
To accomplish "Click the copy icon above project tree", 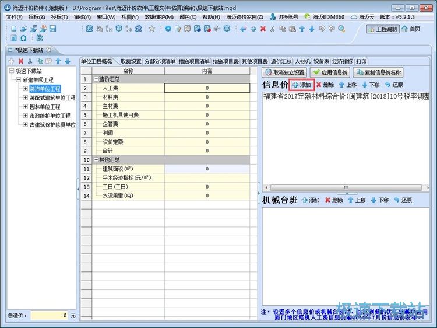I will point(40,61).
